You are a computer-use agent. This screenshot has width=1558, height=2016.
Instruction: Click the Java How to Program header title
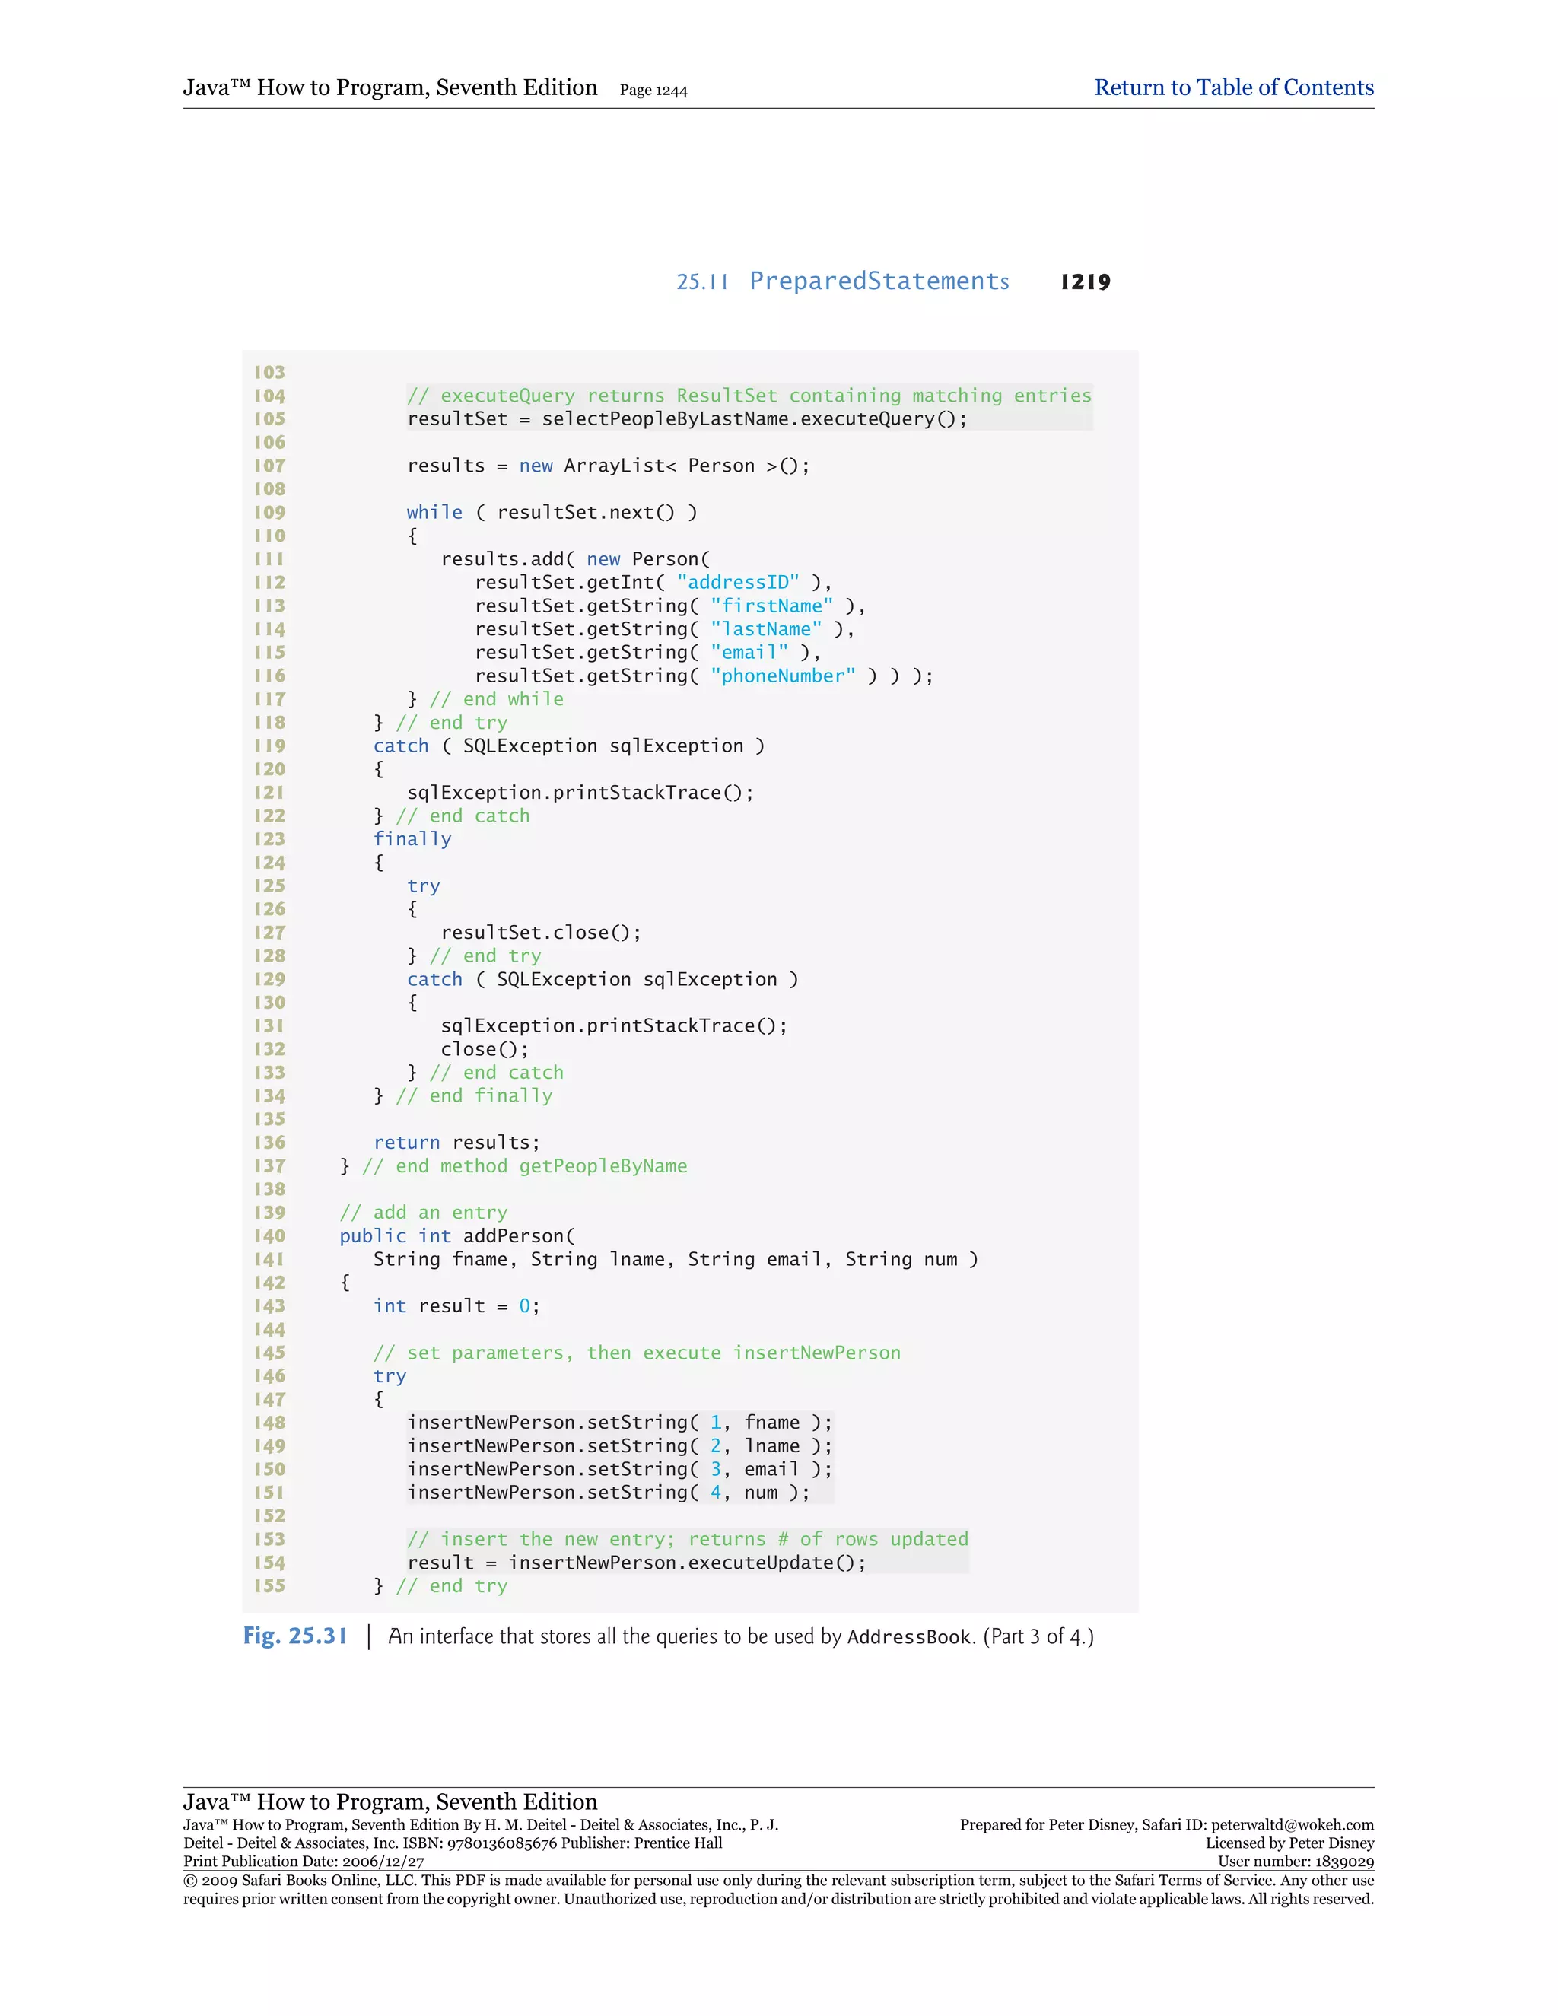point(389,87)
